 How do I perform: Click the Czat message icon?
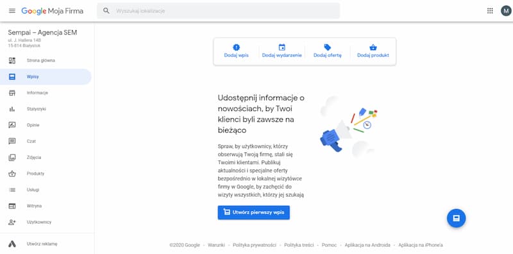pyautogui.click(x=12, y=141)
